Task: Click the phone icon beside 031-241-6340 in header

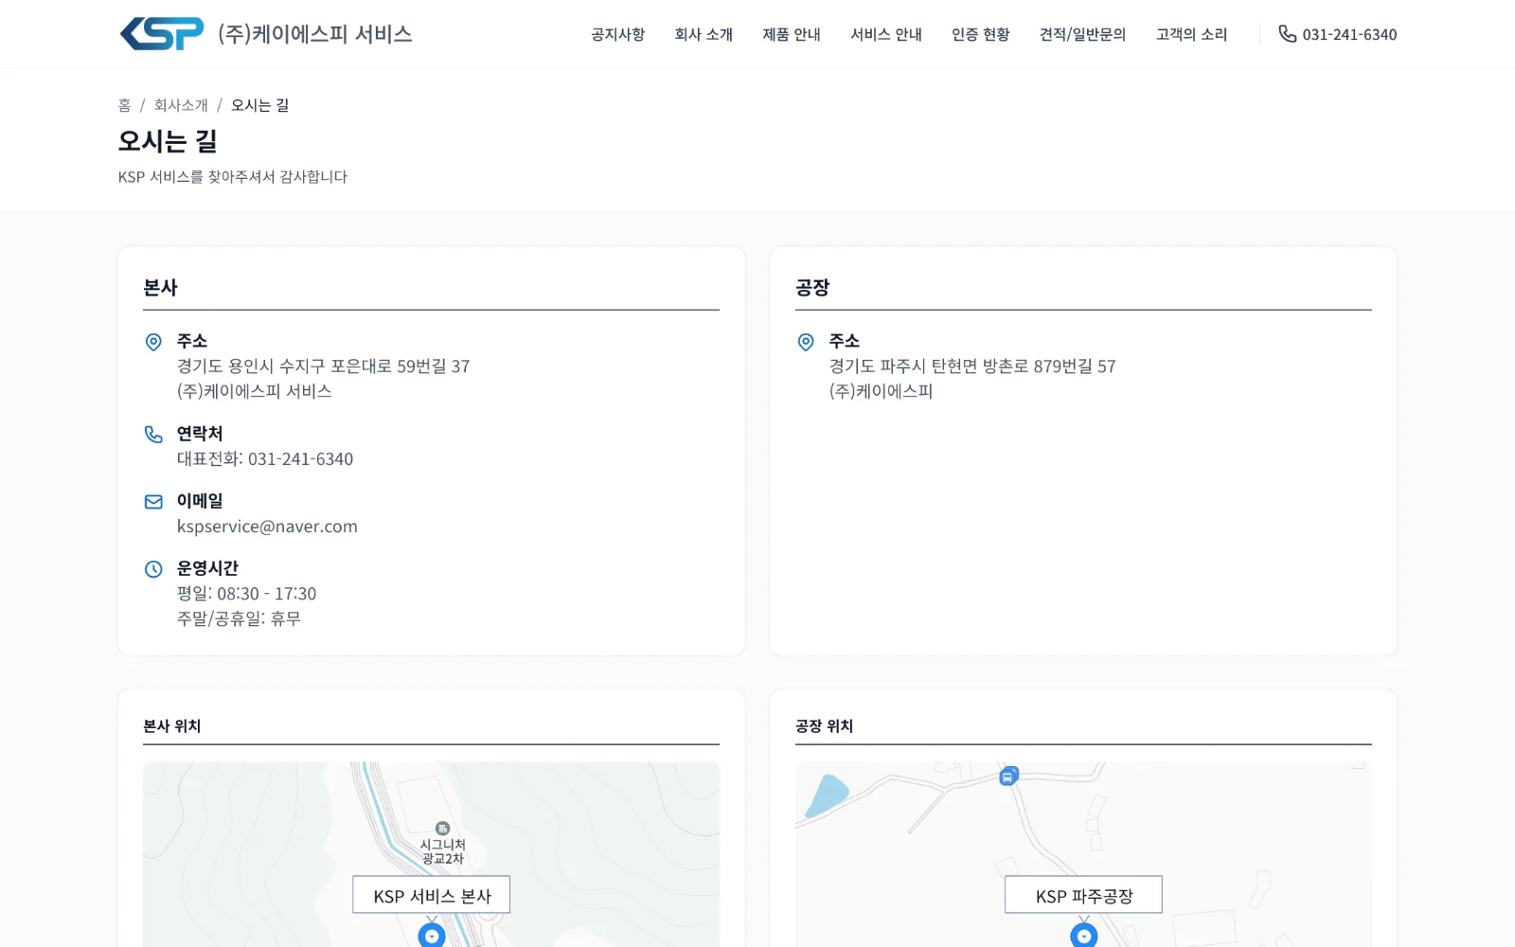Action: tap(1287, 34)
